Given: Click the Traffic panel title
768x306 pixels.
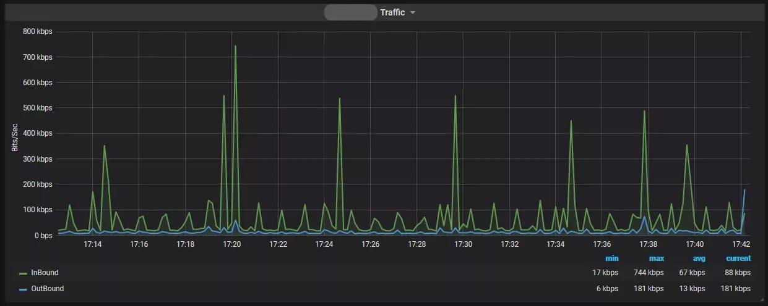Looking at the screenshot, I should [x=392, y=12].
